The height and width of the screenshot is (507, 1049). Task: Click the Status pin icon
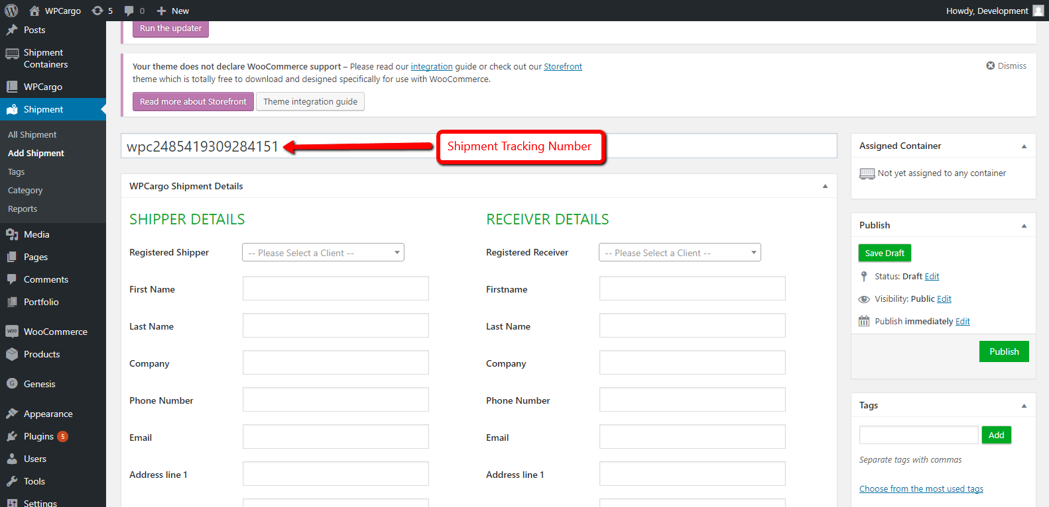pos(864,276)
